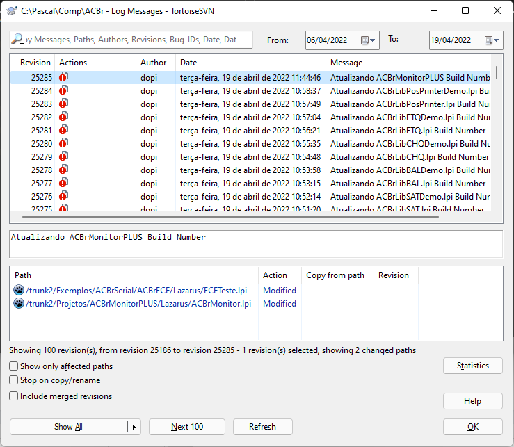The height and width of the screenshot is (447, 514).
Task: Click the modified action icon for revision 25280
Action: (63, 143)
